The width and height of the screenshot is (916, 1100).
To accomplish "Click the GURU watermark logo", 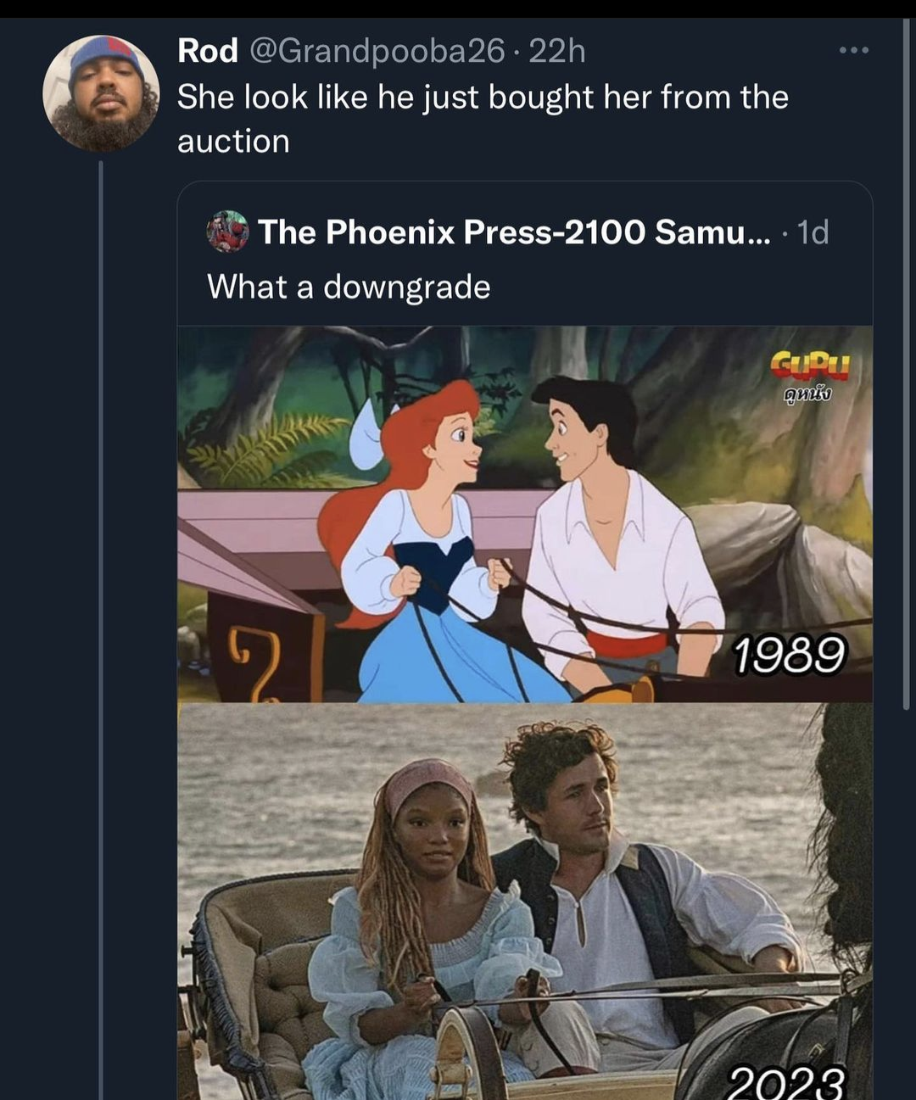I will pyautogui.click(x=809, y=366).
